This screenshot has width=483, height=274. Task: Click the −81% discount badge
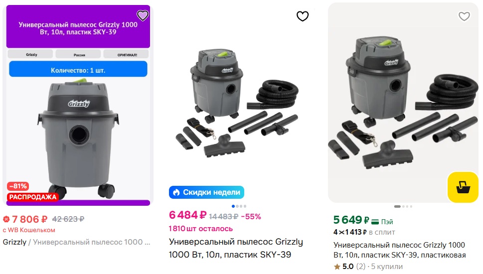click(17, 186)
